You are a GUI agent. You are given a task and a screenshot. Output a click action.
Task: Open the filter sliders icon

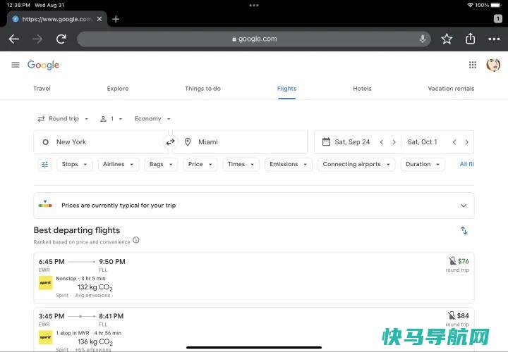pyautogui.click(x=44, y=164)
